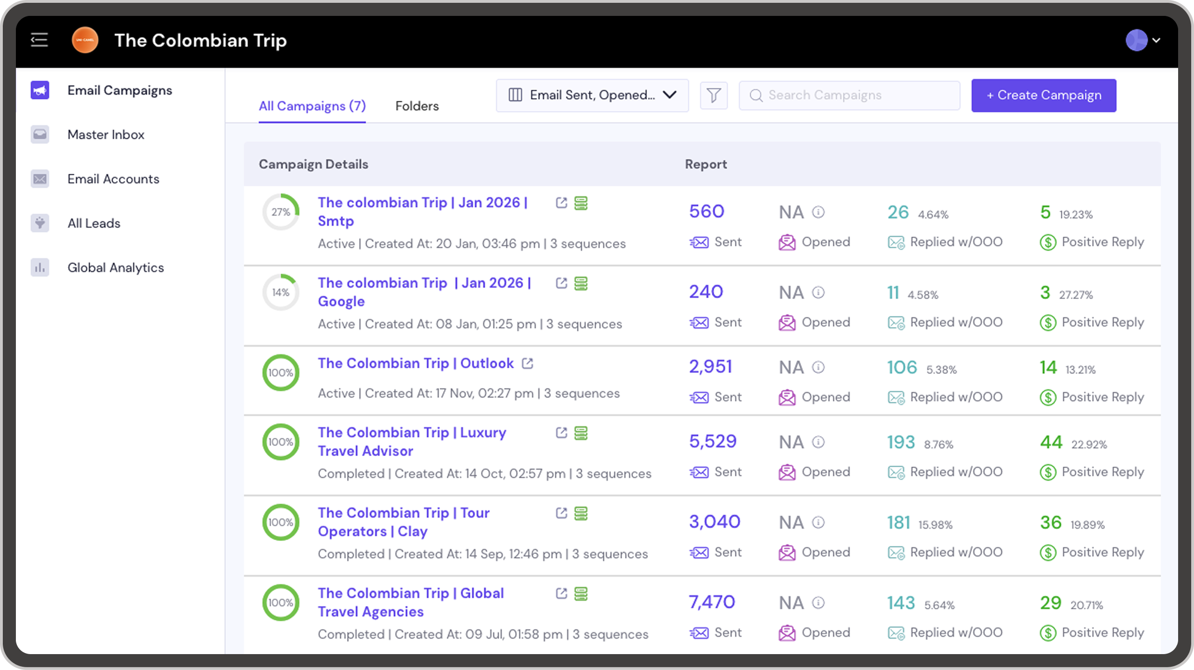Open The Colombian Trip Global Travel Agencies campaign
This screenshot has height=670, width=1194.
click(x=411, y=602)
